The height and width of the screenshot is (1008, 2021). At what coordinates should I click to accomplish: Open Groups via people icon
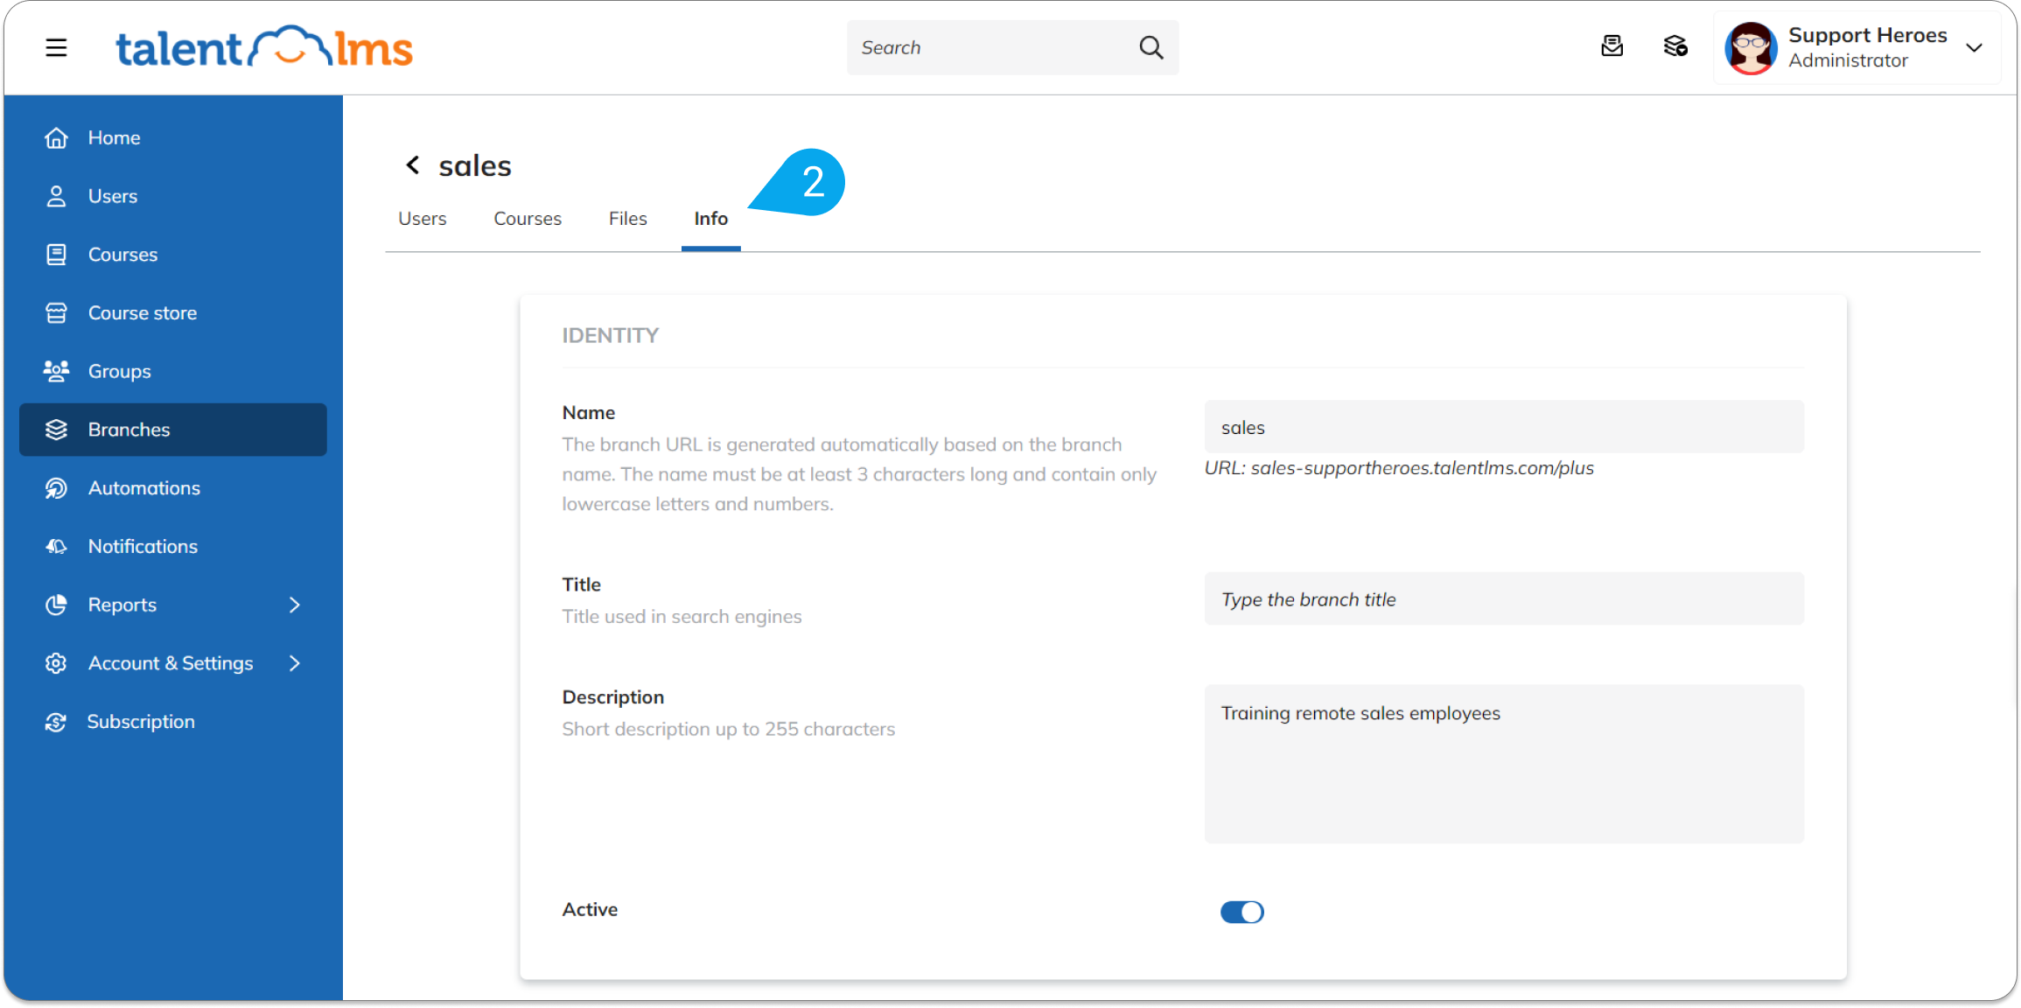56,371
